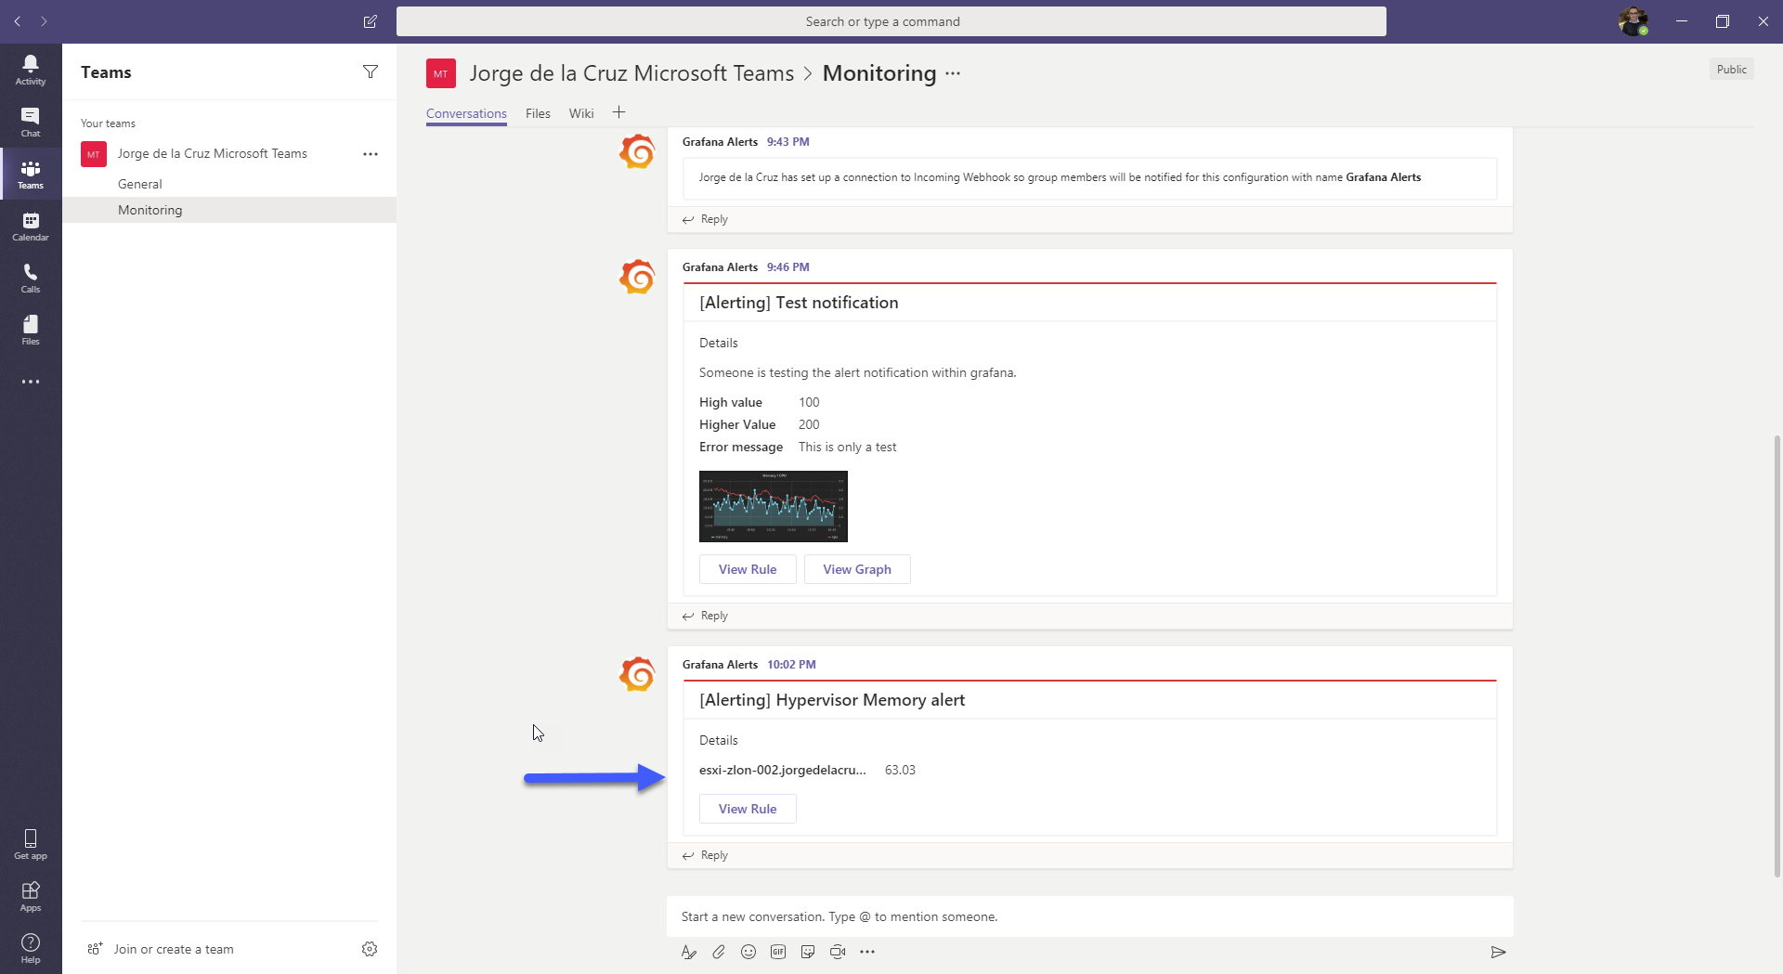Click the filter teams funnel icon
Viewport: 1783px width, 974px height.
[371, 71]
